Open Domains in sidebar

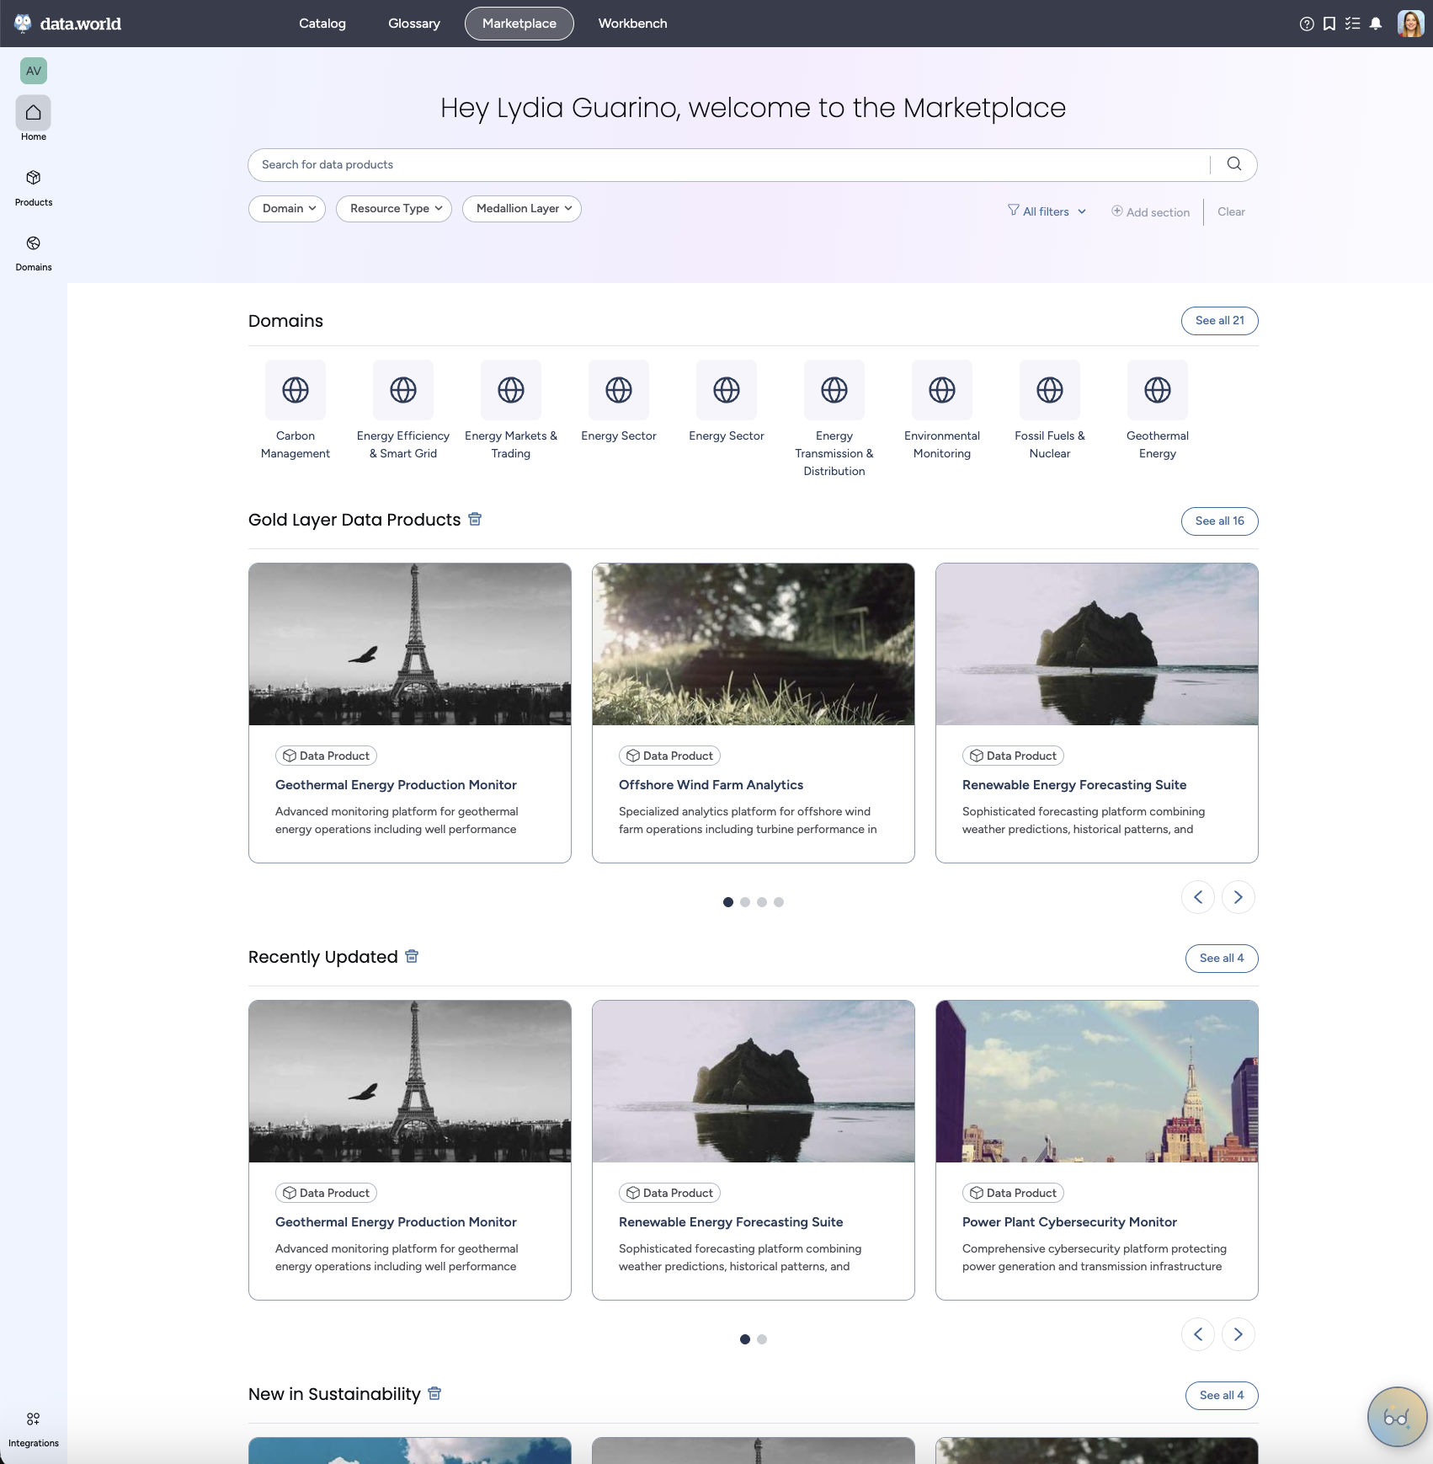coord(34,253)
